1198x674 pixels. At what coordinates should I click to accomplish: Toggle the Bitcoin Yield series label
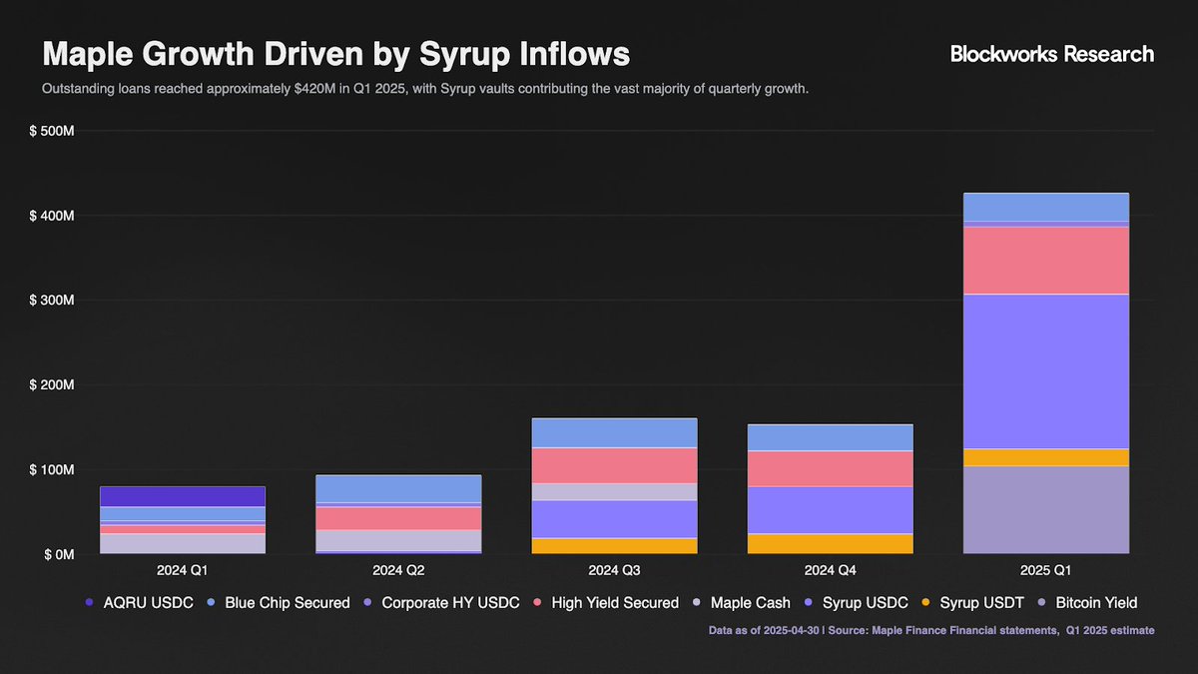pos(1096,603)
